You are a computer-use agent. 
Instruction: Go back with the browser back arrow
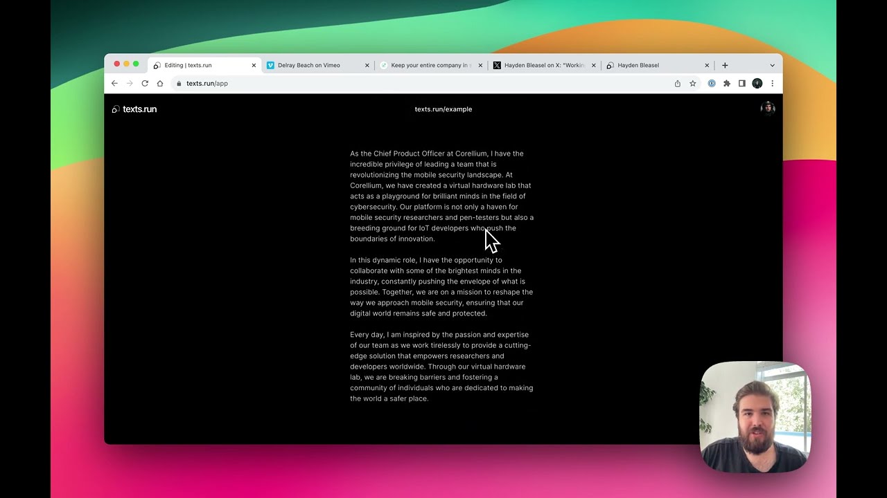tap(114, 84)
